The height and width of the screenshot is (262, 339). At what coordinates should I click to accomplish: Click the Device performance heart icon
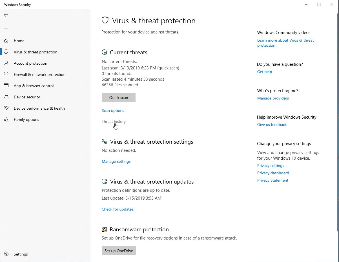tap(6, 108)
